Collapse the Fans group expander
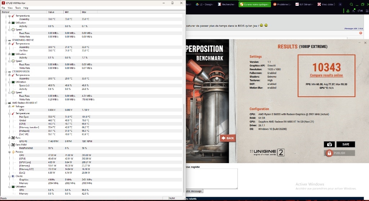 click(9, 138)
